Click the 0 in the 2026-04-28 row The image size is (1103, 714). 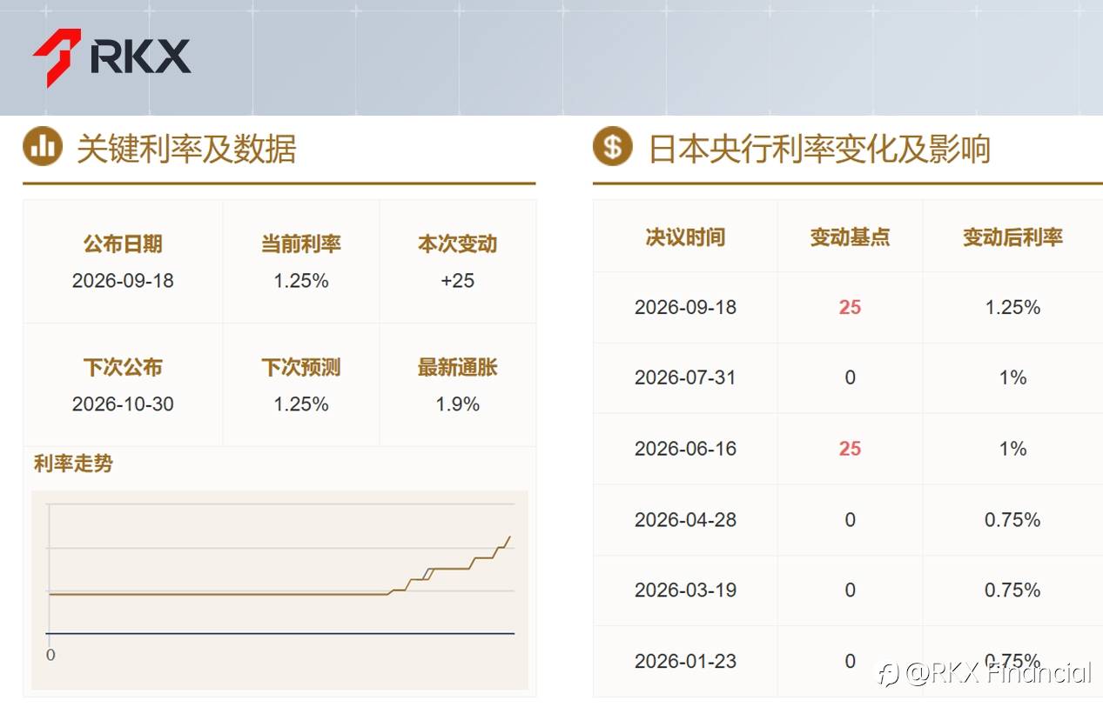click(851, 520)
